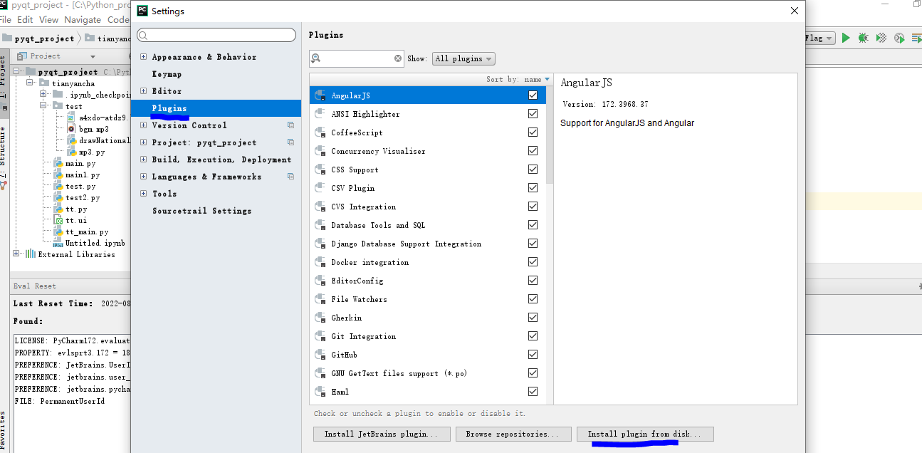Click project-level icon beside Languages & Frameworks
The image size is (922, 453).
click(290, 177)
